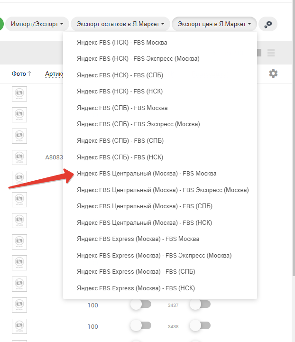Choose Яндекс FBS Центральный (Москва) - FBS (СПБ)

(160, 206)
